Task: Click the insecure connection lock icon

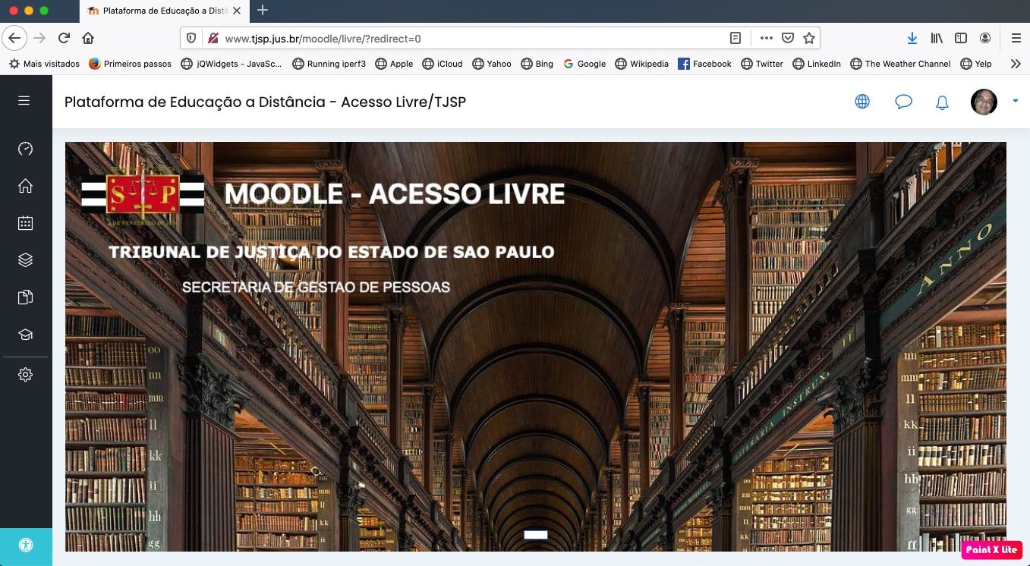Action: coord(213,38)
